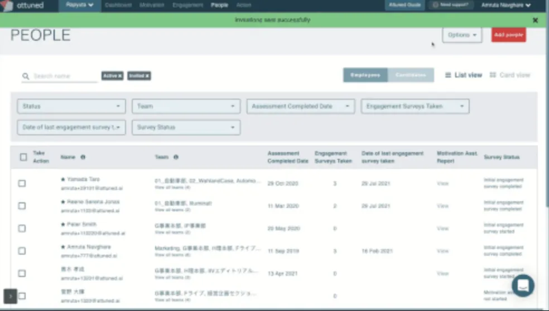Expand the Team filter dropdown

tap(186, 106)
